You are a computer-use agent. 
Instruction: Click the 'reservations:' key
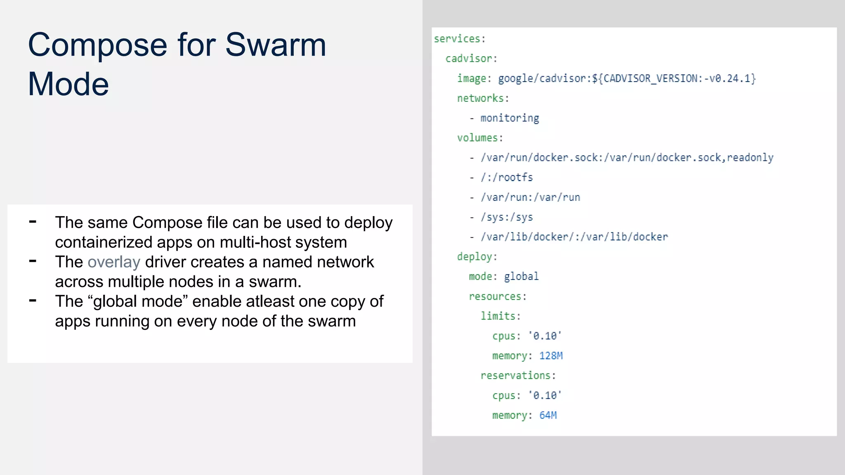[518, 376]
